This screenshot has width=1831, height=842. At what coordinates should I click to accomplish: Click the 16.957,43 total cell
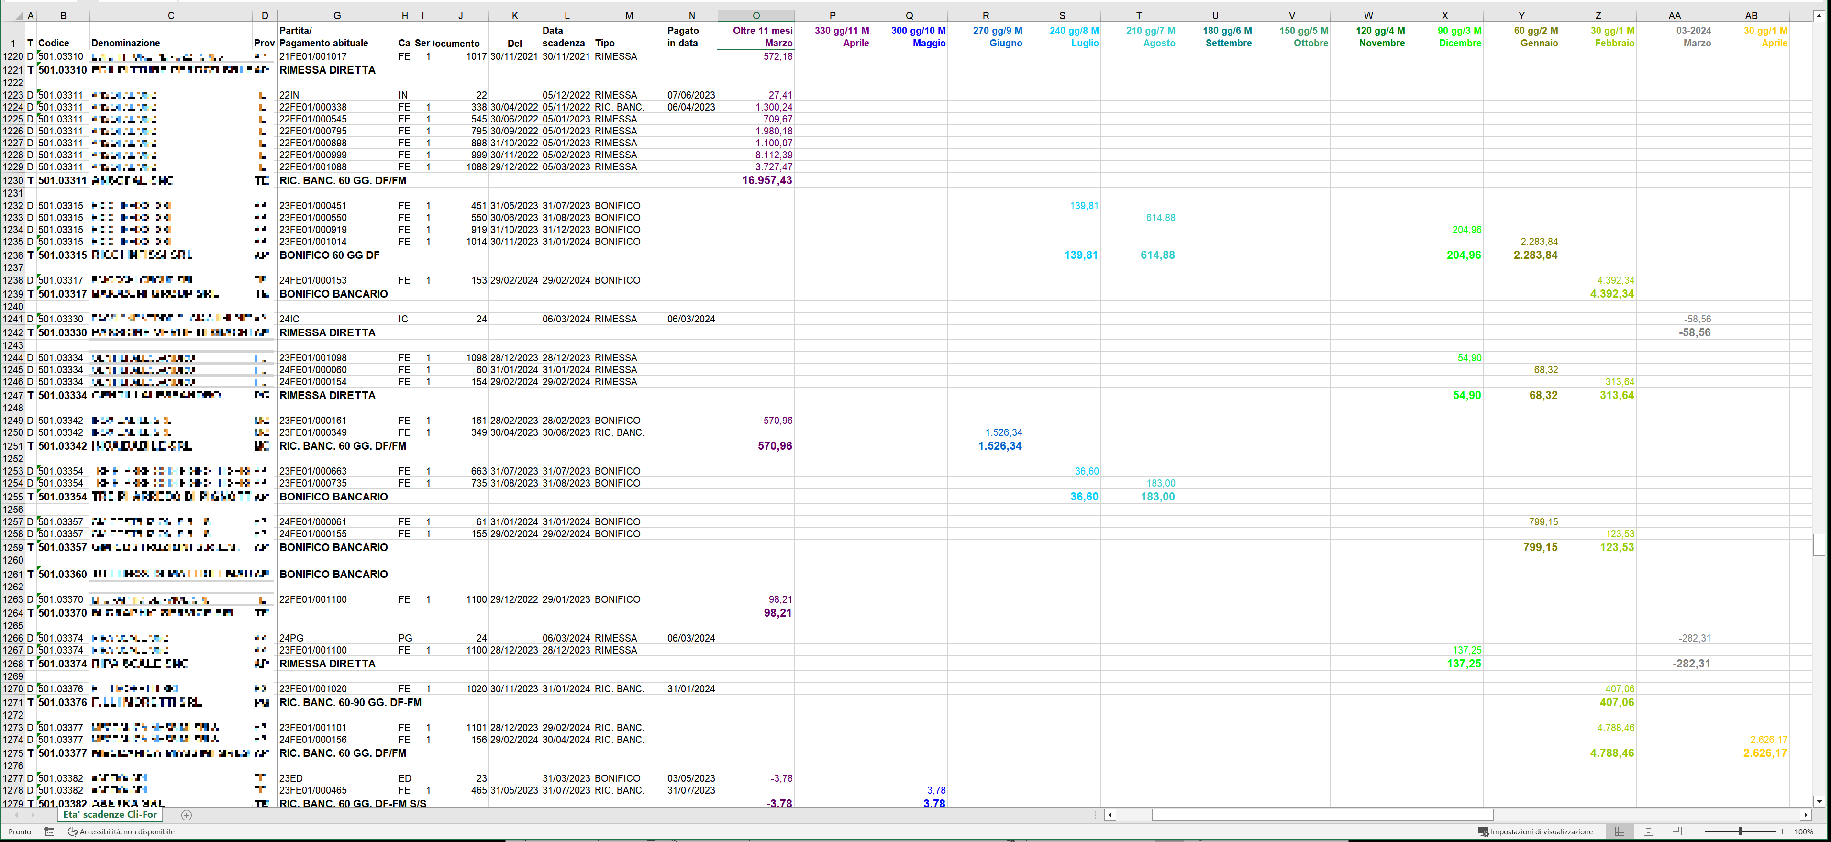click(766, 180)
